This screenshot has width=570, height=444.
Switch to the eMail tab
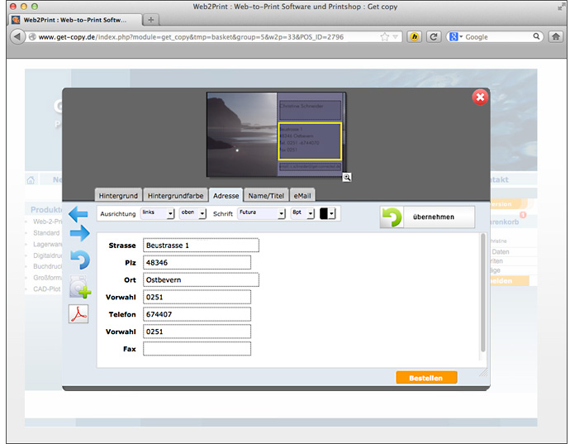(x=302, y=195)
